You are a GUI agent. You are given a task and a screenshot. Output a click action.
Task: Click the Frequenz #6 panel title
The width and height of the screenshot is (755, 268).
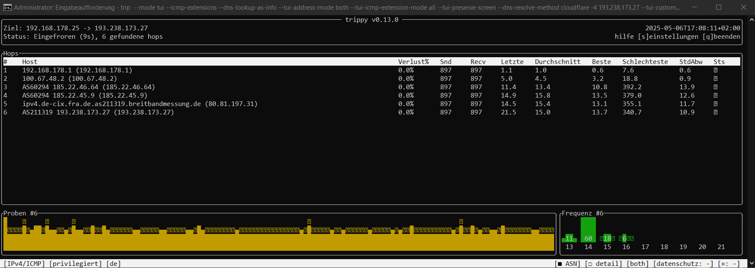(x=582, y=213)
